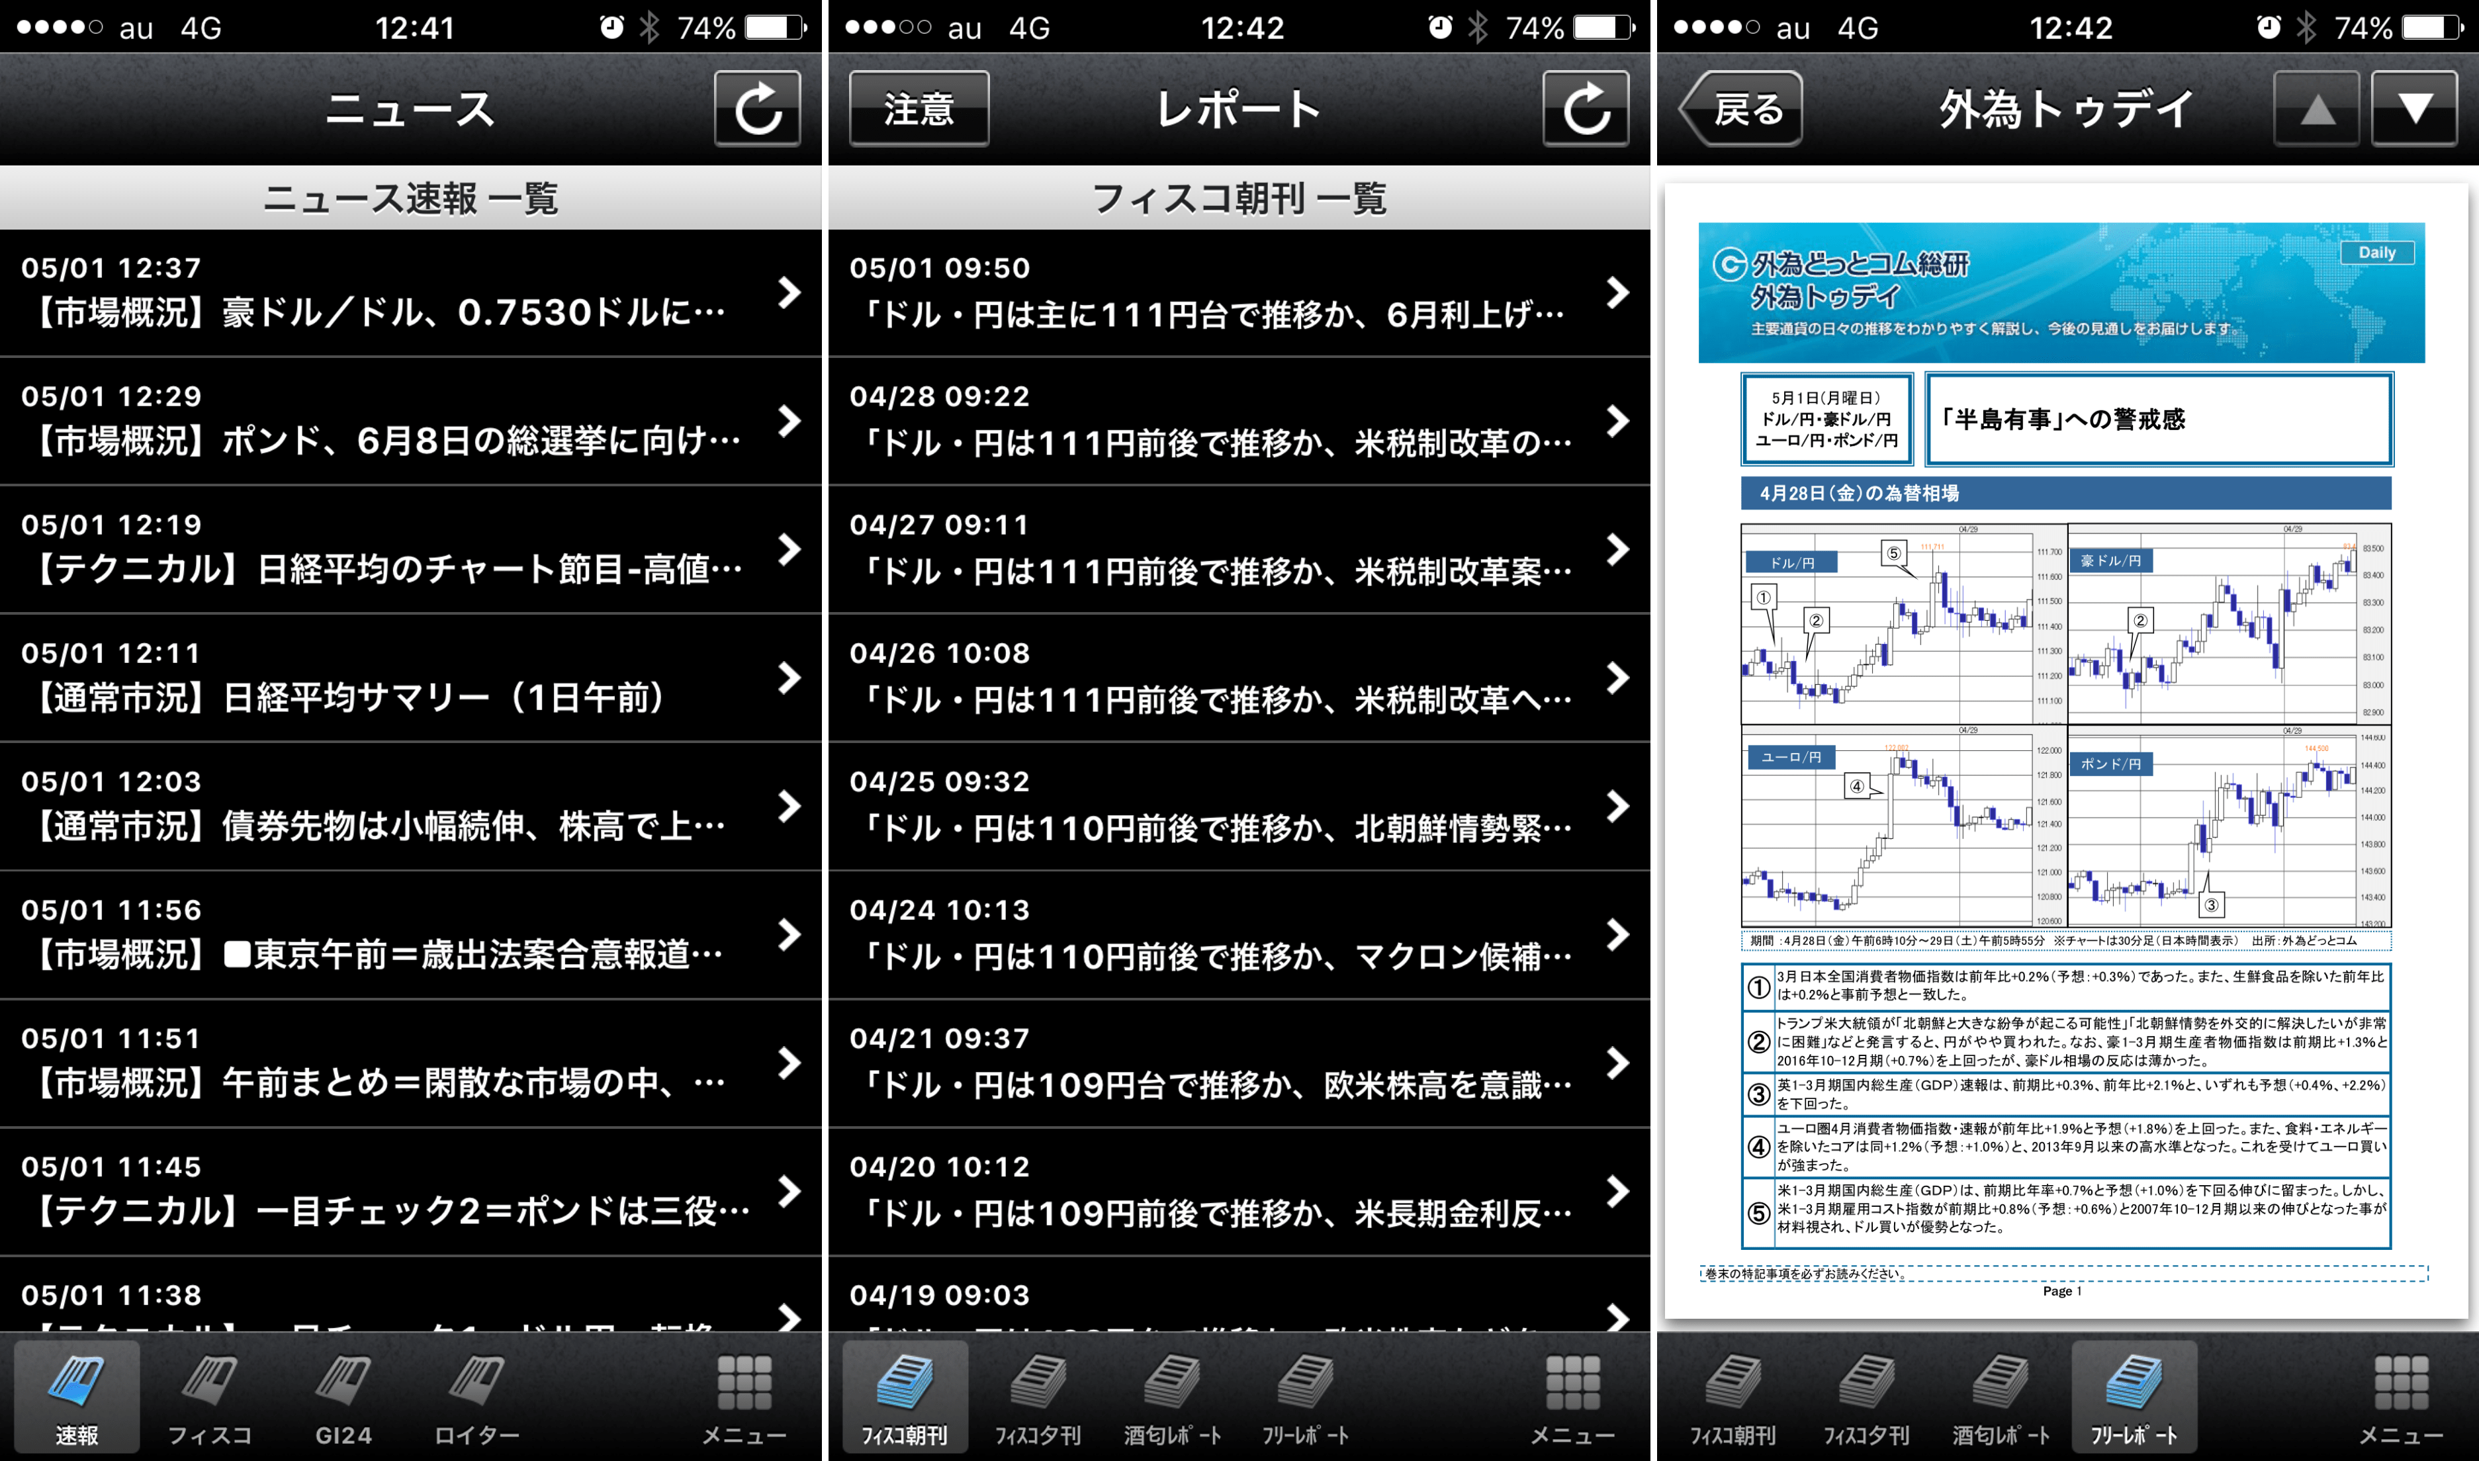This screenshot has height=1461, width=2479.
Task: Open chevron for 04/21 09:37 report
Action: 1617,1063
